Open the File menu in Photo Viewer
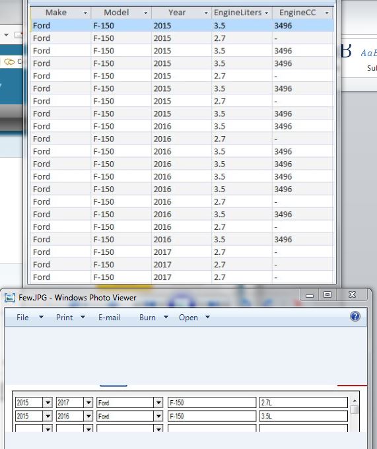This screenshot has width=377, height=449. click(22, 318)
